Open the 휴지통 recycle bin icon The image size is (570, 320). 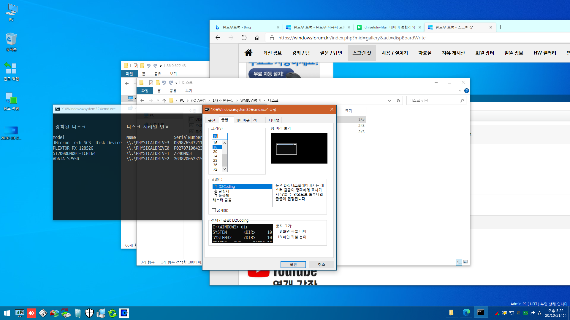(11, 42)
